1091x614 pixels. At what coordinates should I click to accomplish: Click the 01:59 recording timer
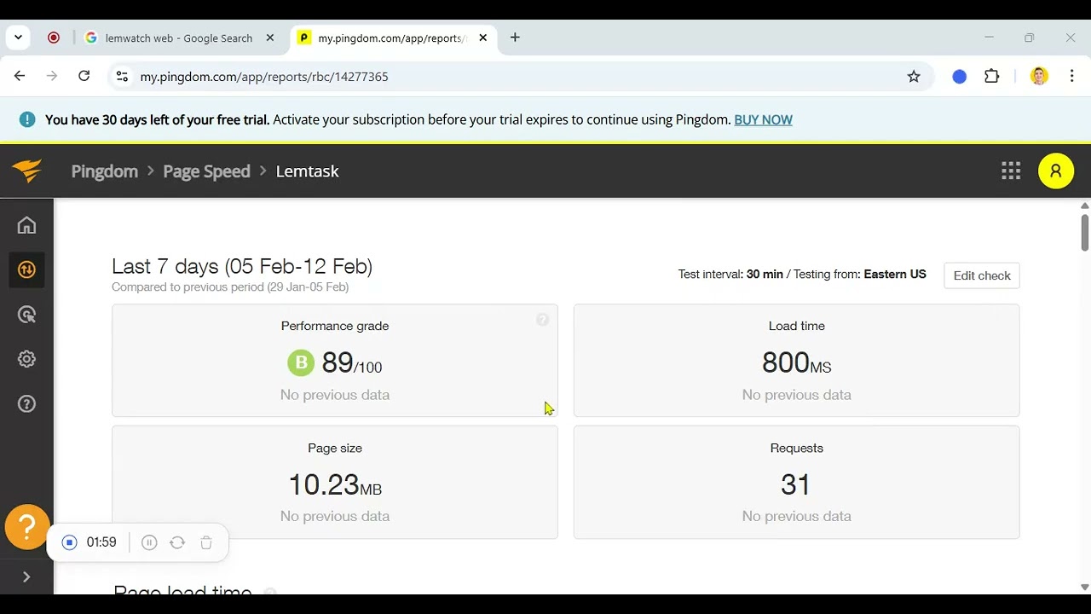point(101,542)
